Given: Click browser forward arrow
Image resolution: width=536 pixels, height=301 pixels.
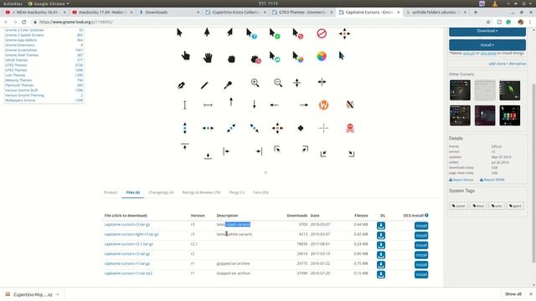Looking at the screenshot, I should [15, 22].
